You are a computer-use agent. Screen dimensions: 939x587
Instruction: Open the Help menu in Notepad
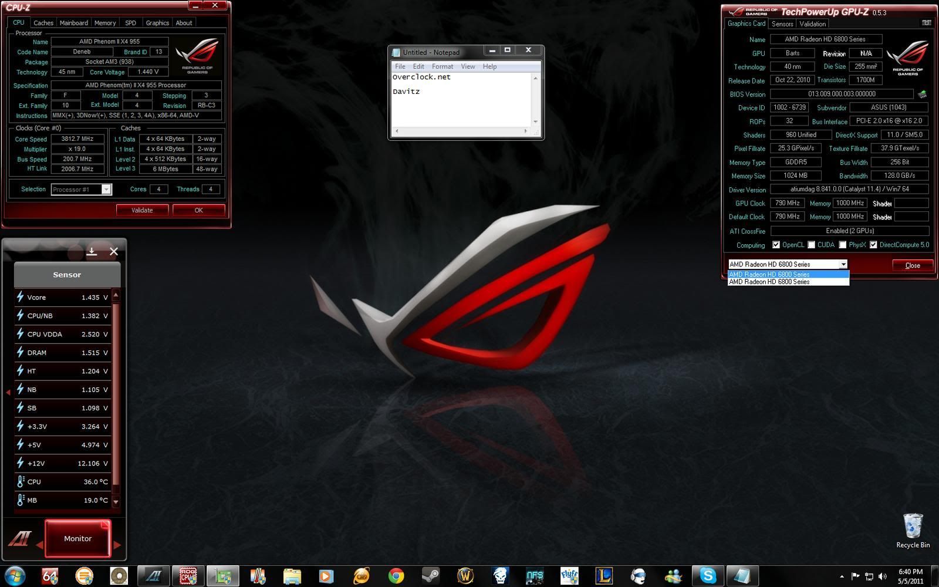click(x=489, y=66)
